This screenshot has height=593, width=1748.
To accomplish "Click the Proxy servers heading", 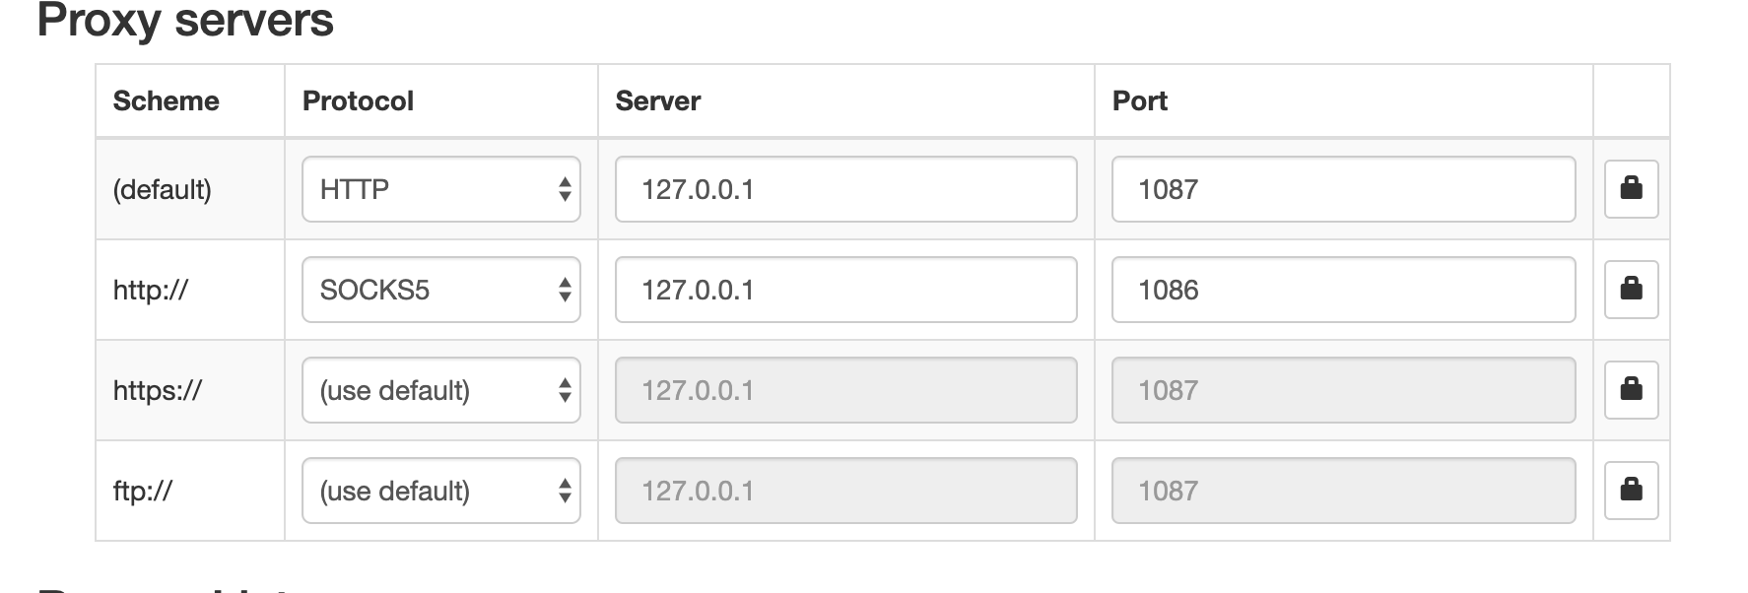I will (183, 20).
